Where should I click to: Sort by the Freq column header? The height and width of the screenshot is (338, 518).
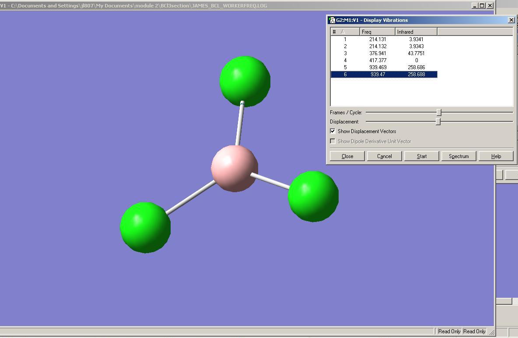click(377, 32)
